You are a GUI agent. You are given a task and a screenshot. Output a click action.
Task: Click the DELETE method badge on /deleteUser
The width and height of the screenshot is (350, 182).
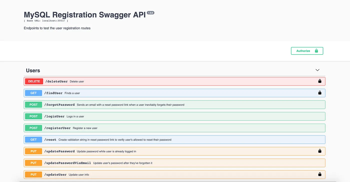(33, 81)
